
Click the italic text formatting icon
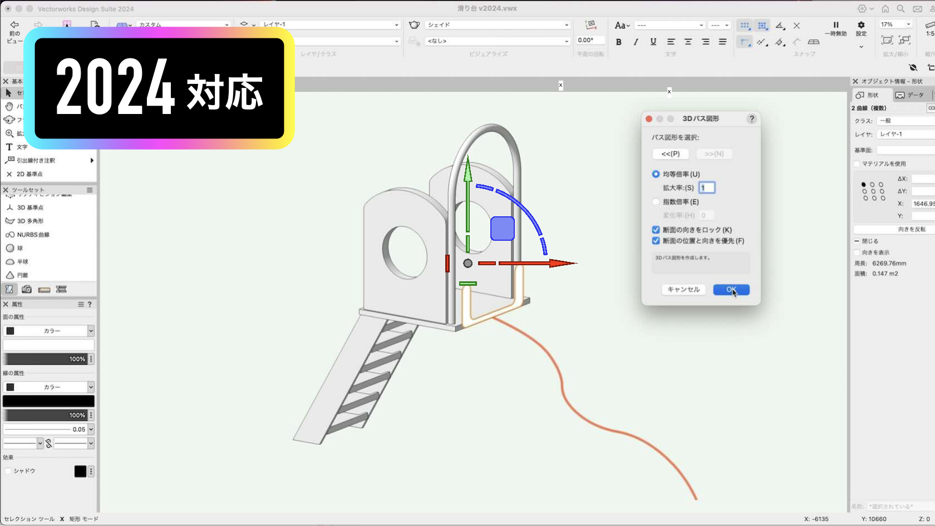pos(636,42)
